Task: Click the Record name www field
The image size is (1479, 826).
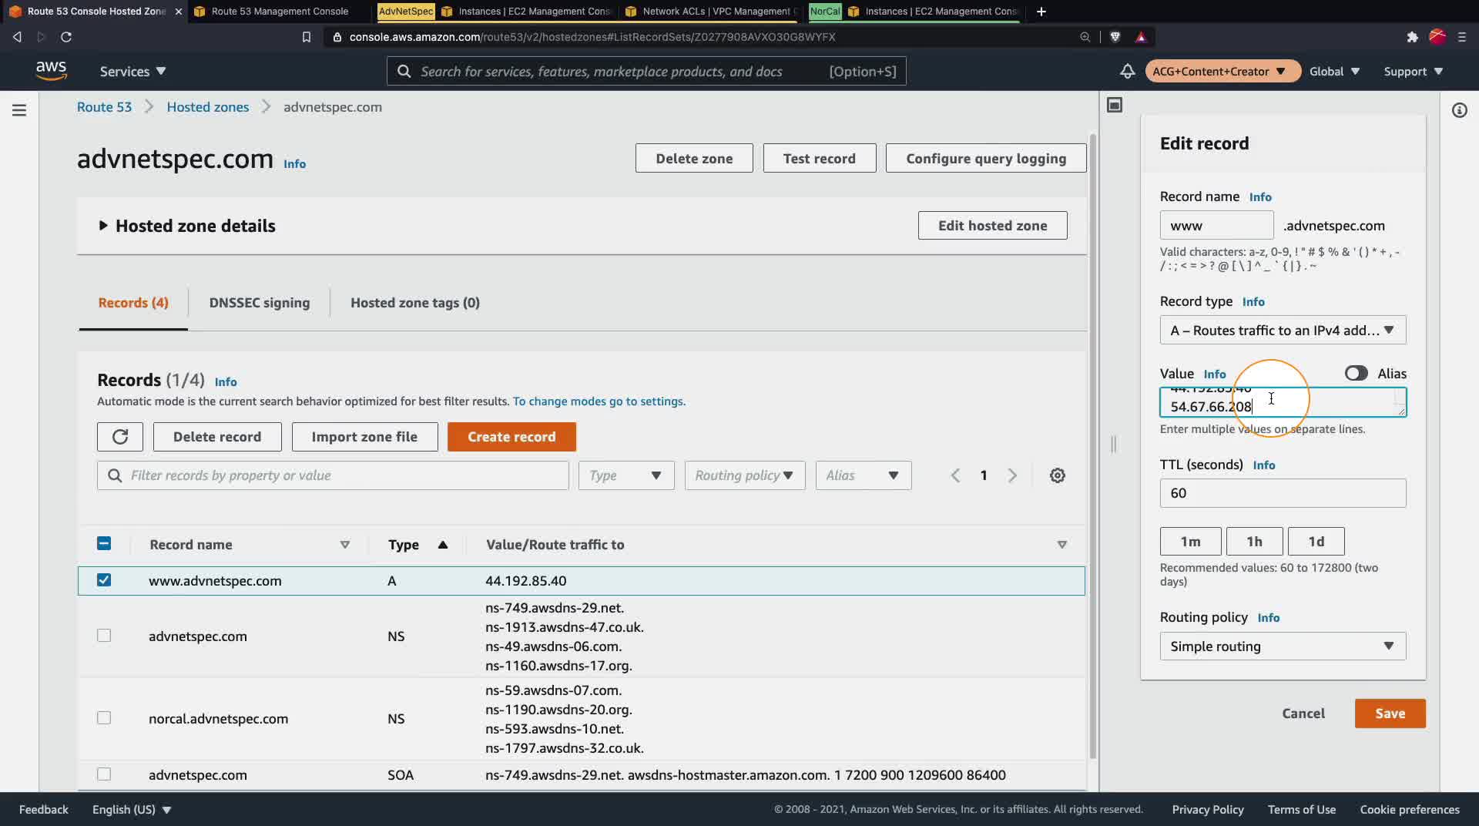Action: [1217, 226]
